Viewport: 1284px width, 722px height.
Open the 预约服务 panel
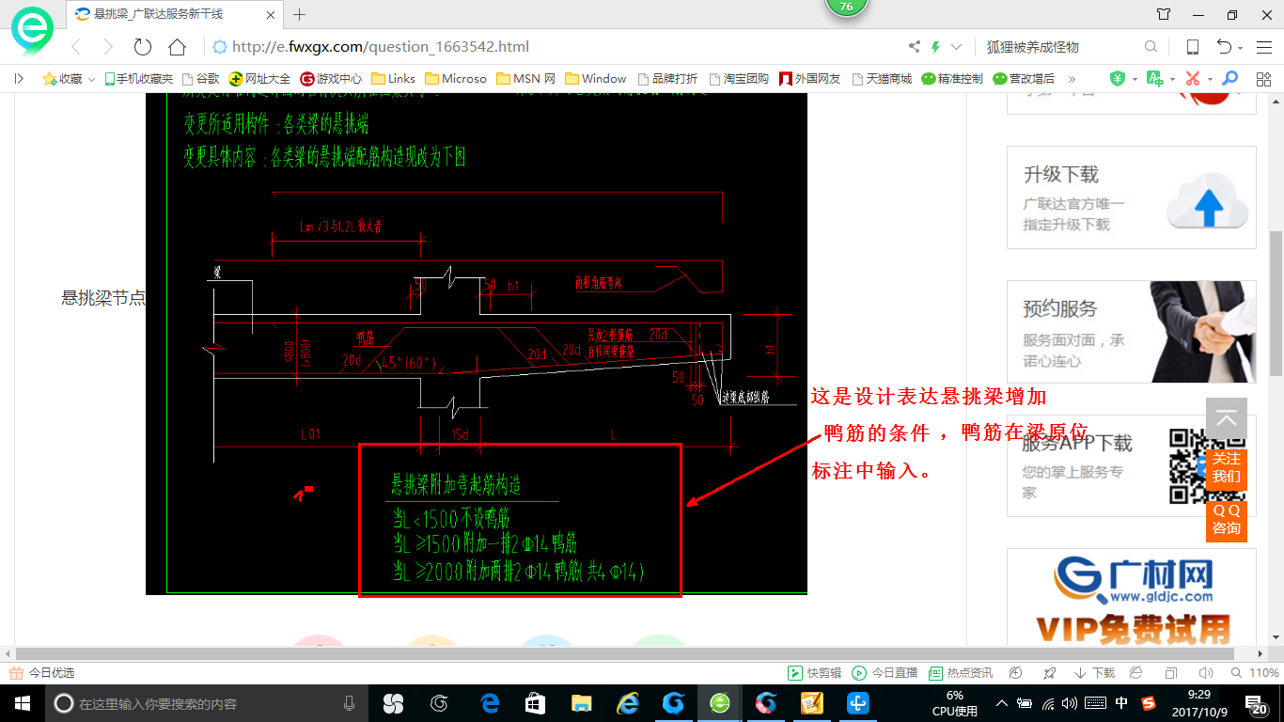coord(1132,332)
